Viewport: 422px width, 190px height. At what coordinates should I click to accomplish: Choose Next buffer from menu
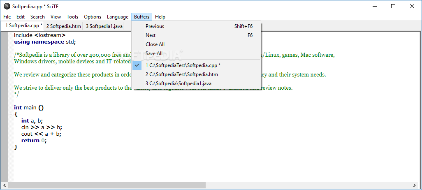coord(196,35)
